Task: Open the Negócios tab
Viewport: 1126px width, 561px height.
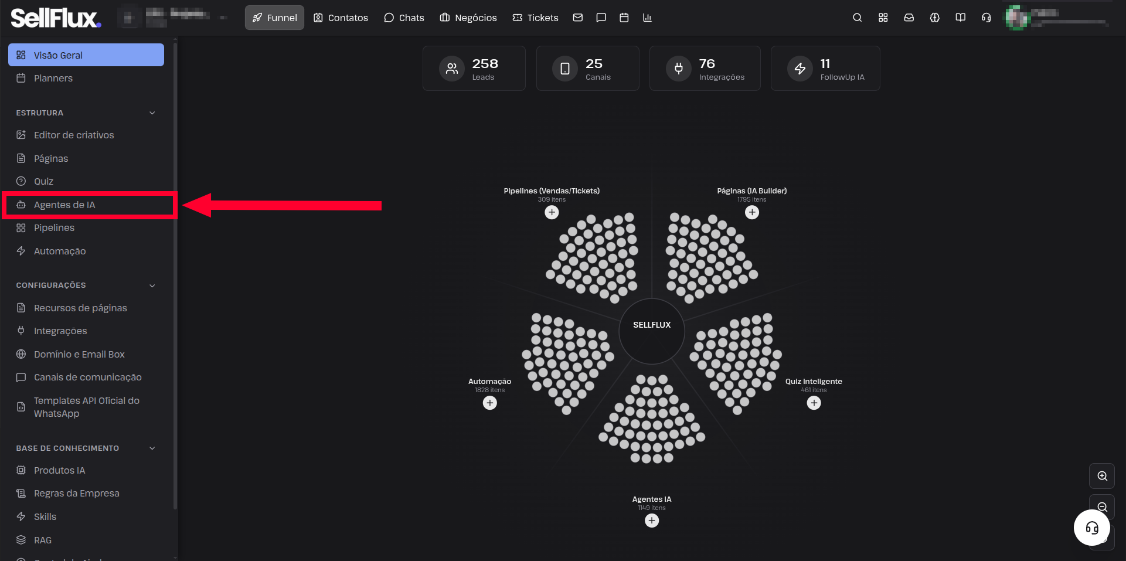Action: (468, 18)
